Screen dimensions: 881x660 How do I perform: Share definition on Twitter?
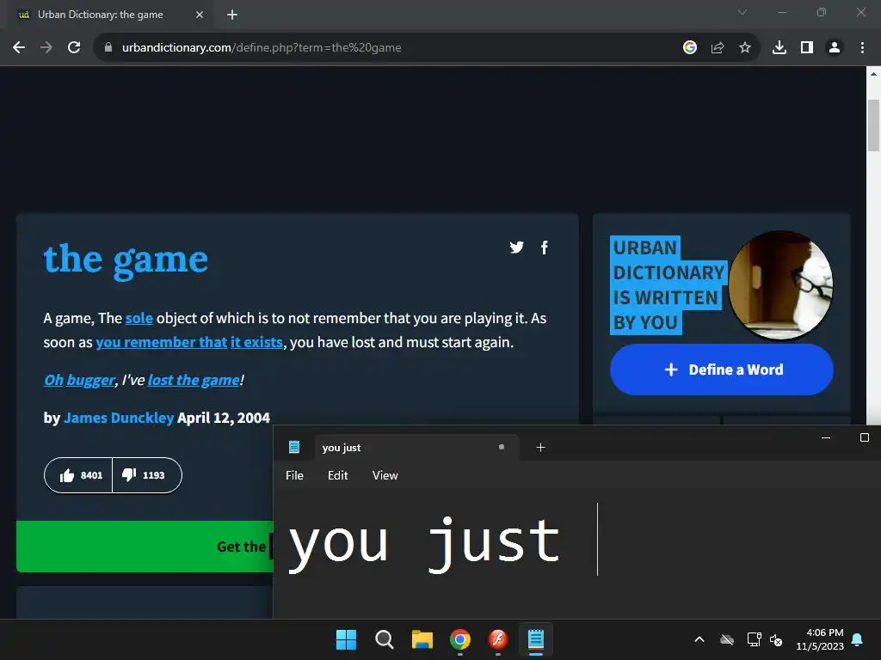[517, 247]
